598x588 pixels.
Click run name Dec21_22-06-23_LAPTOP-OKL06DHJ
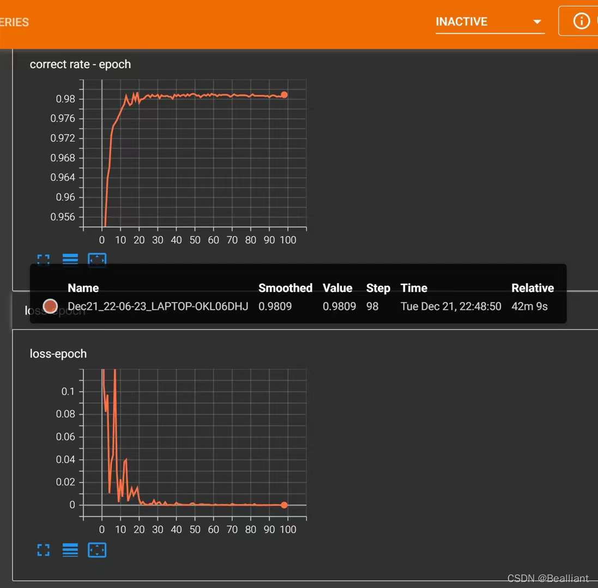point(158,306)
